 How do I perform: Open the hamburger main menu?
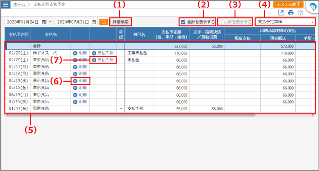[x=5, y=4]
